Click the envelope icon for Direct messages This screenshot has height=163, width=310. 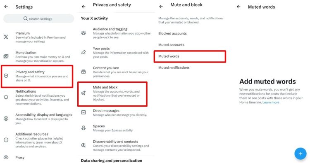point(83,112)
